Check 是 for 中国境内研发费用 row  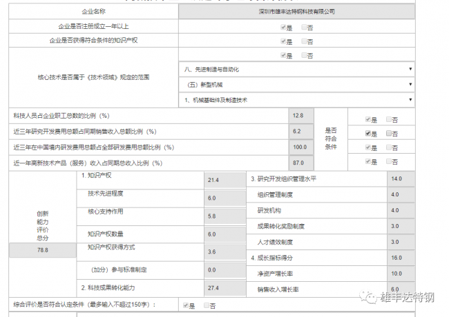pyautogui.click(x=368, y=147)
